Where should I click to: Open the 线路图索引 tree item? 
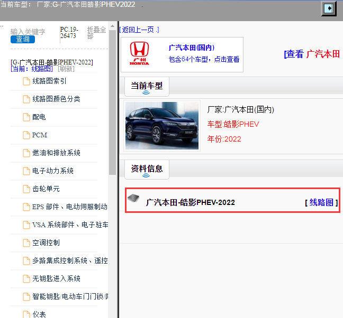pos(49,81)
